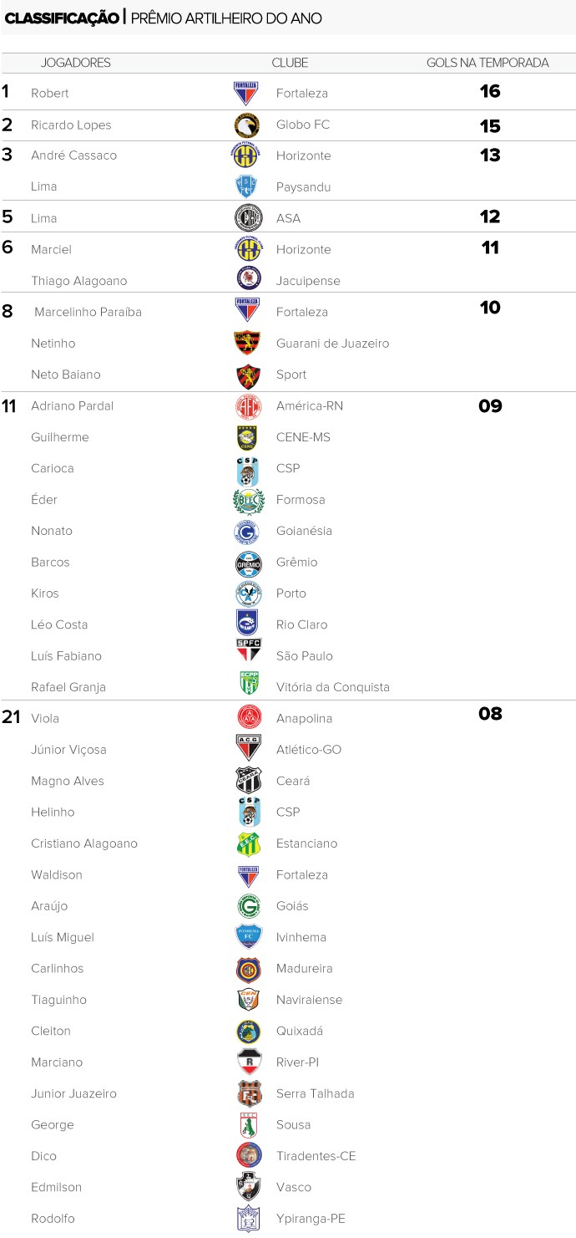Click the São Paulo SPFC crest

coord(248,656)
